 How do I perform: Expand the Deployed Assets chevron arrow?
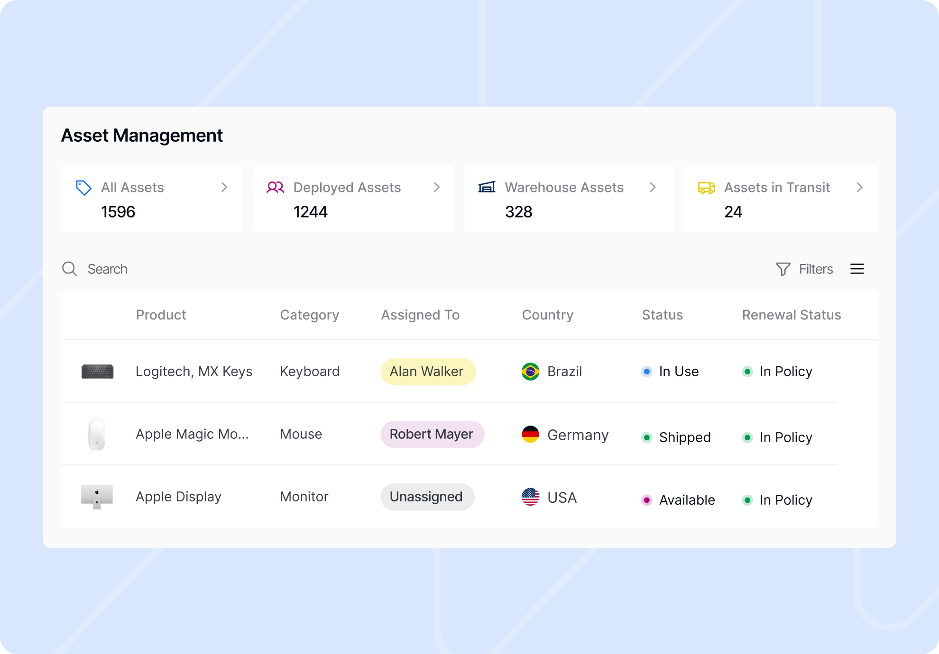point(437,187)
